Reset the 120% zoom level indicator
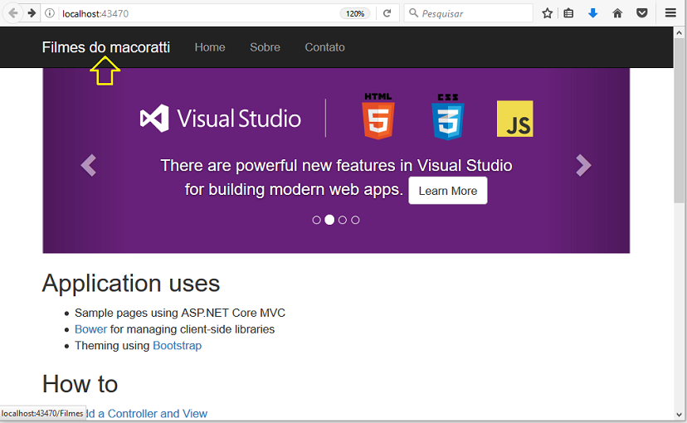Screen dimensions: 687x423 (355, 13)
